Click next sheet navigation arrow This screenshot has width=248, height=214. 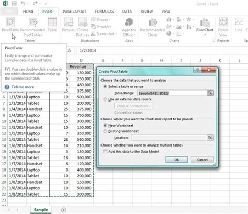17,210
